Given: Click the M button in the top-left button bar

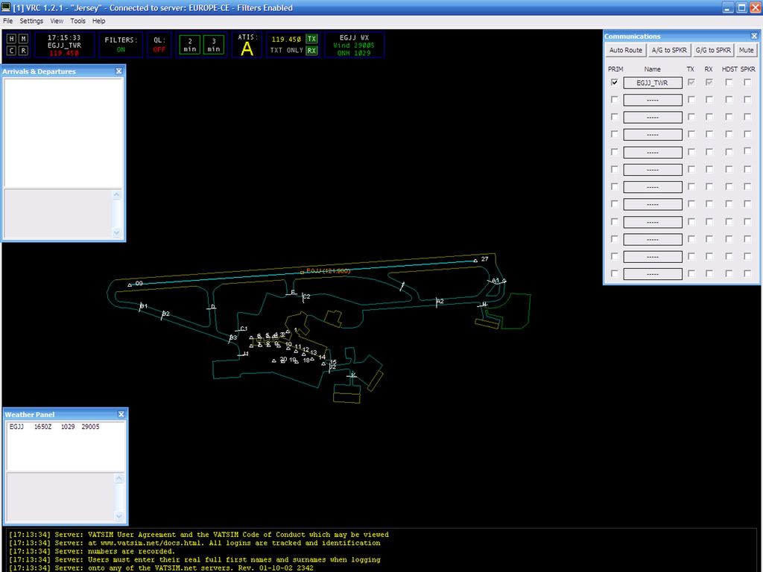Looking at the screenshot, I should click(24, 39).
